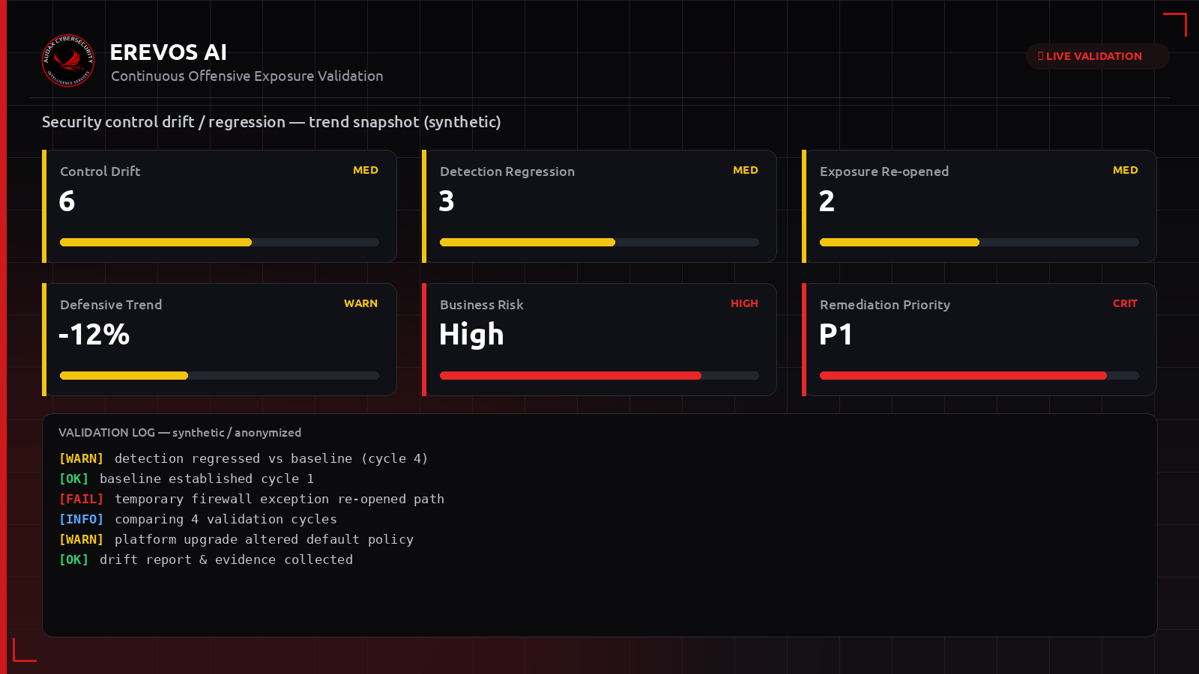This screenshot has height=674, width=1199.
Task: Click the [FAIL] tag in the log
Action: click(x=82, y=499)
